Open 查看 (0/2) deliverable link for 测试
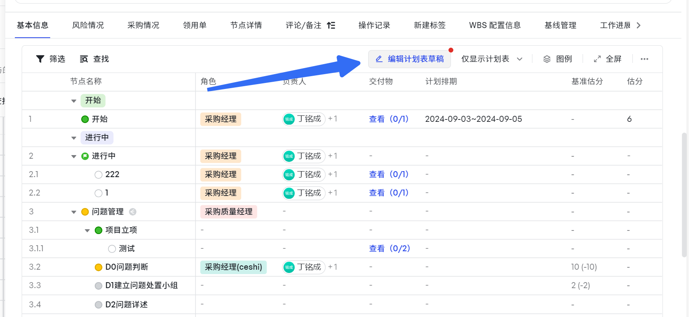 tap(389, 249)
